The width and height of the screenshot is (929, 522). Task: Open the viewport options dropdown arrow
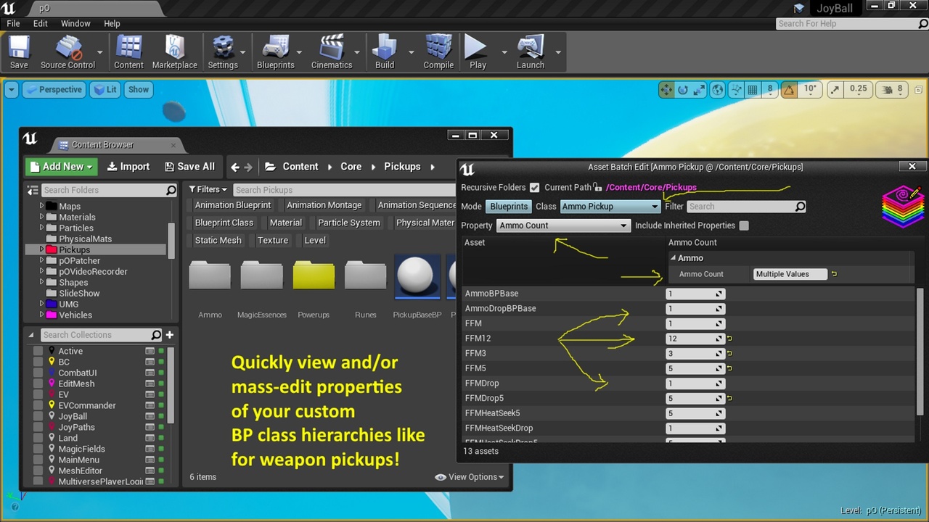click(x=11, y=90)
